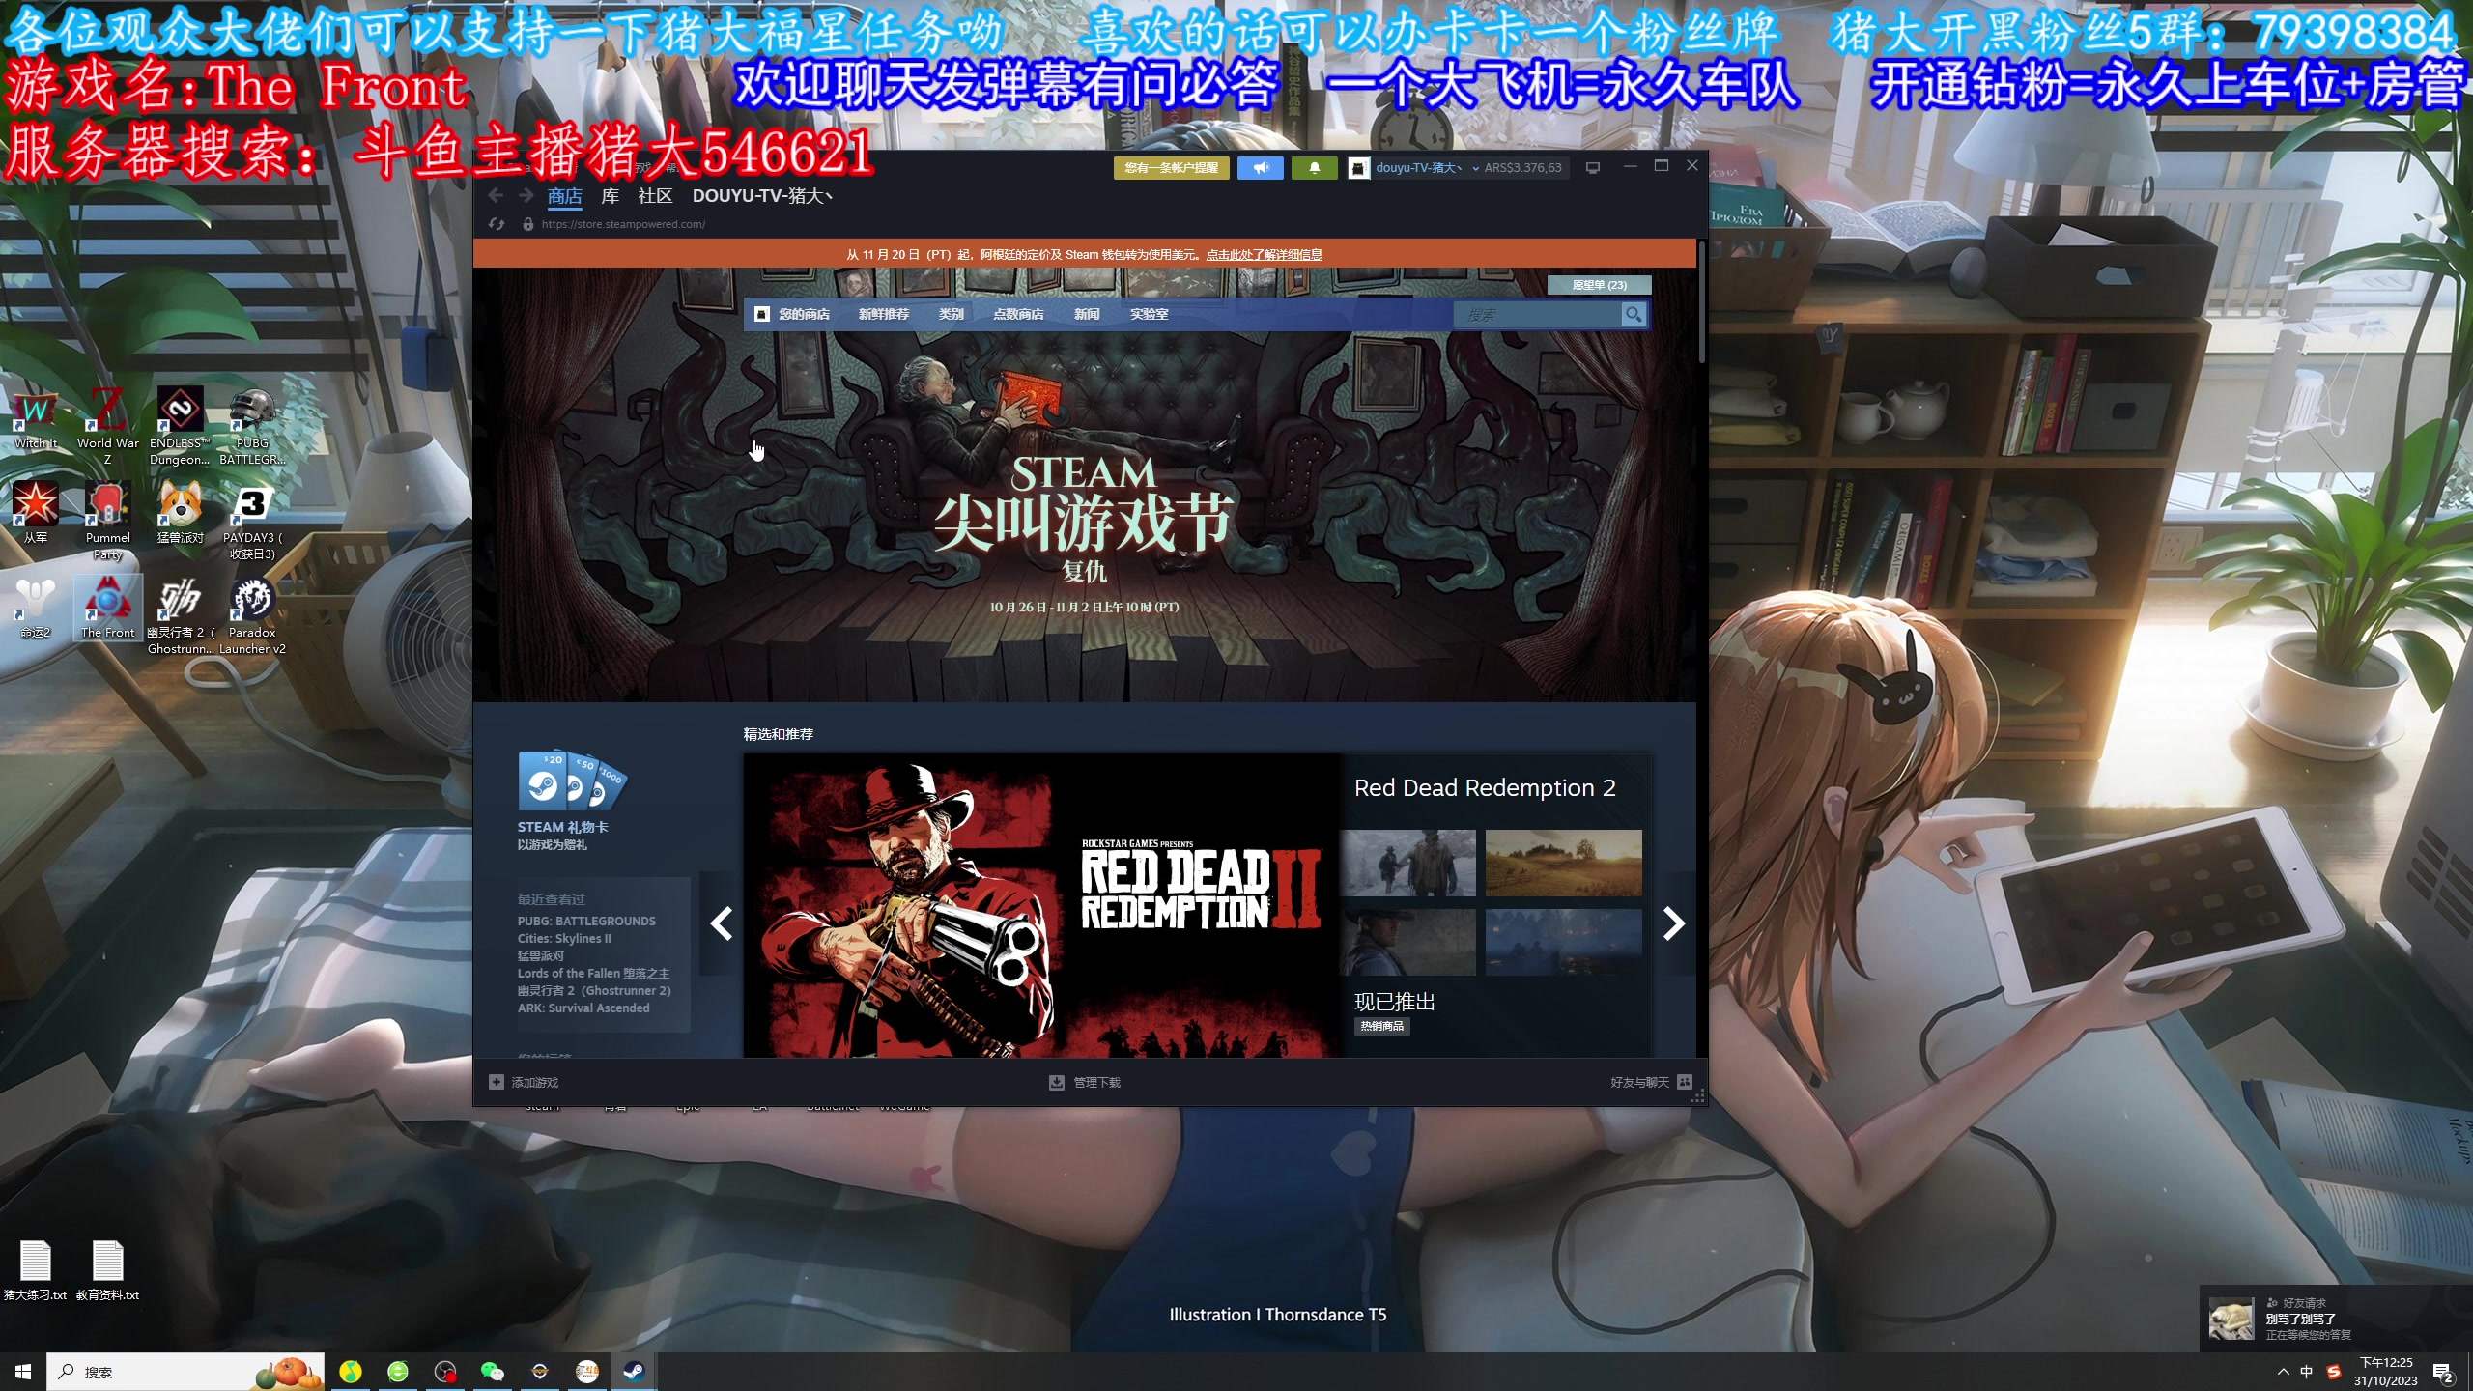Open the 从军 desktop shortcut

36,513
